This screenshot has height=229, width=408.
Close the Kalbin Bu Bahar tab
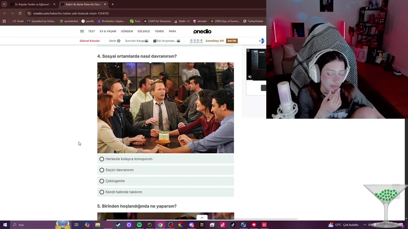pos(105,4)
